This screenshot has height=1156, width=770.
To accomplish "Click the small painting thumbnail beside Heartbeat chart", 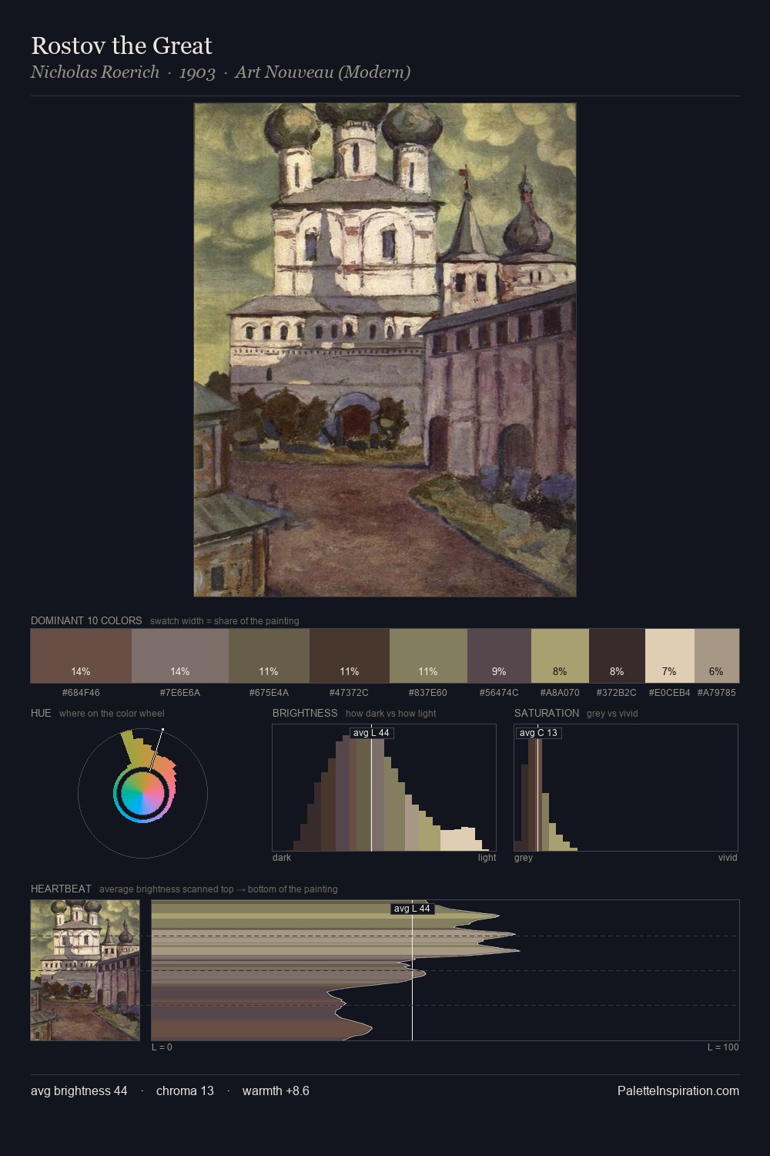I will tap(85, 970).
